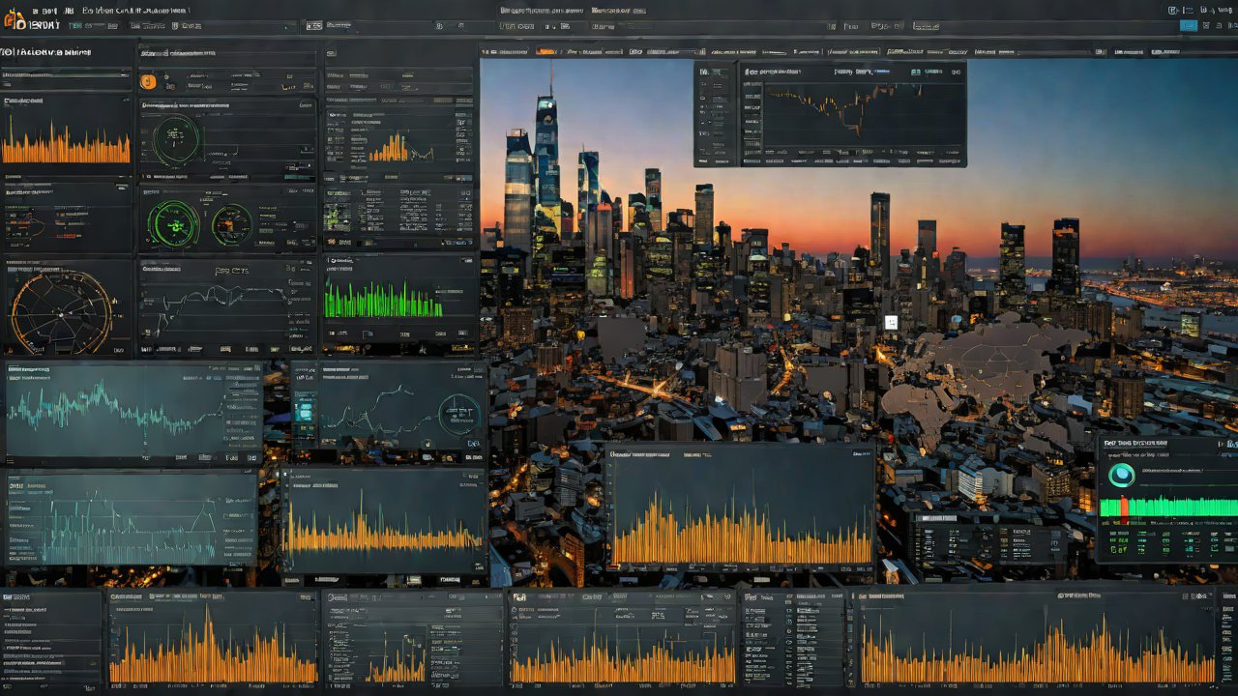Screen dimensions: 1238x696
Task: Select the large green circular gauge with crosshair
Action: point(176,223)
